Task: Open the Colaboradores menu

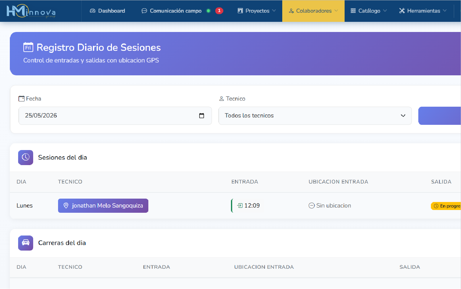Action: pyautogui.click(x=313, y=11)
